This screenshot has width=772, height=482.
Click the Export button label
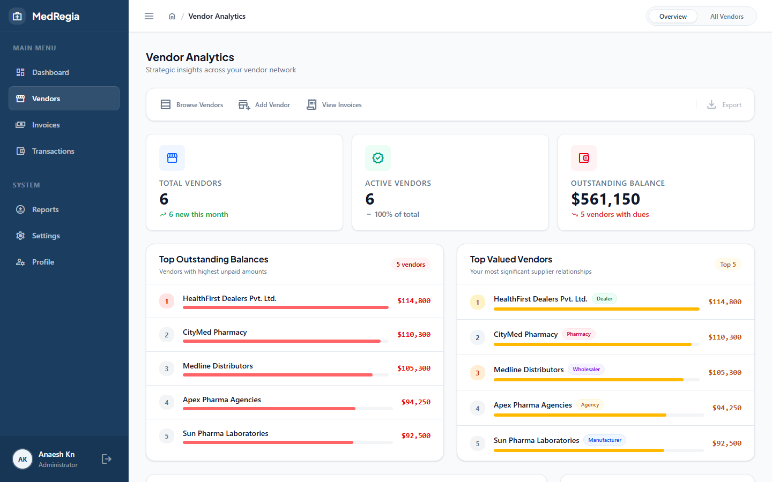click(x=732, y=105)
